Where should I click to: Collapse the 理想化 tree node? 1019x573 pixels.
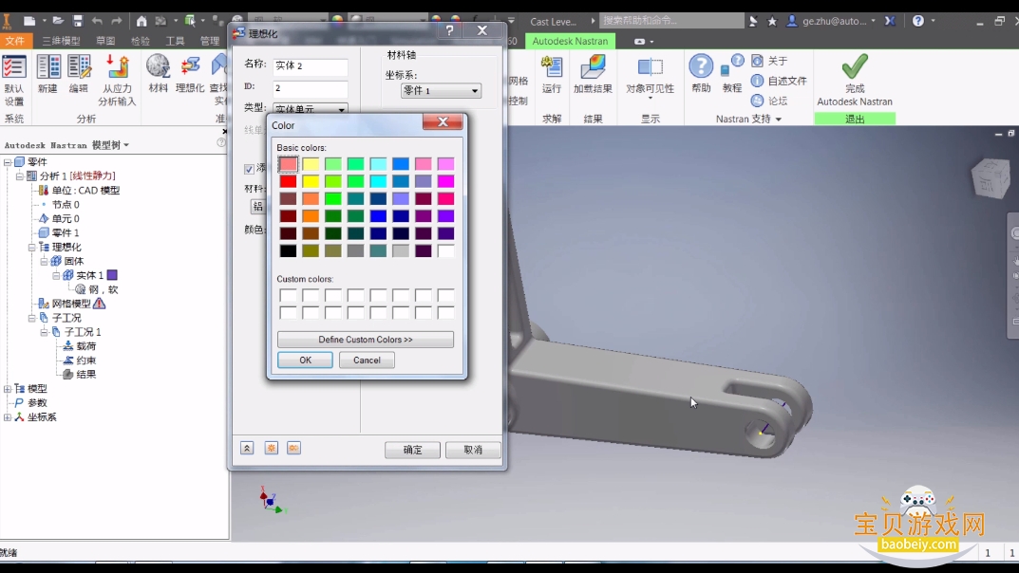click(32, 248)
